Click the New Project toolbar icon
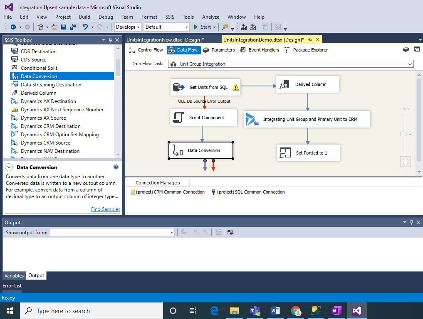 [40, 27]
